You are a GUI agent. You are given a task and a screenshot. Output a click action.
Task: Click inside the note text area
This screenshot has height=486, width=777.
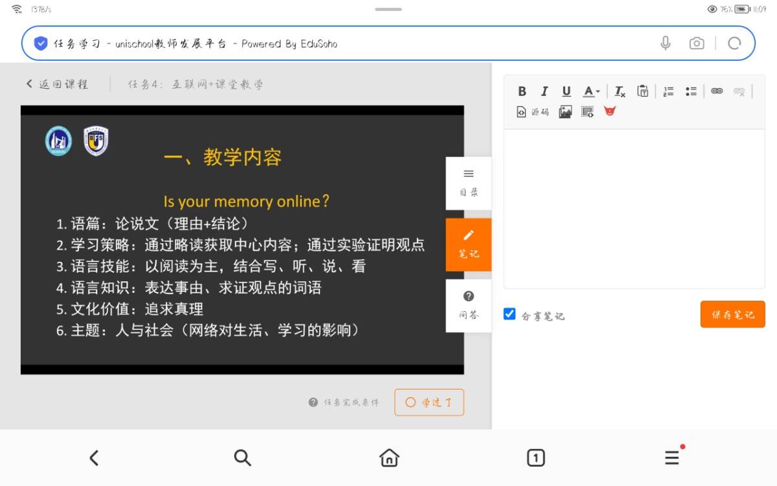(x=634, y=207)
